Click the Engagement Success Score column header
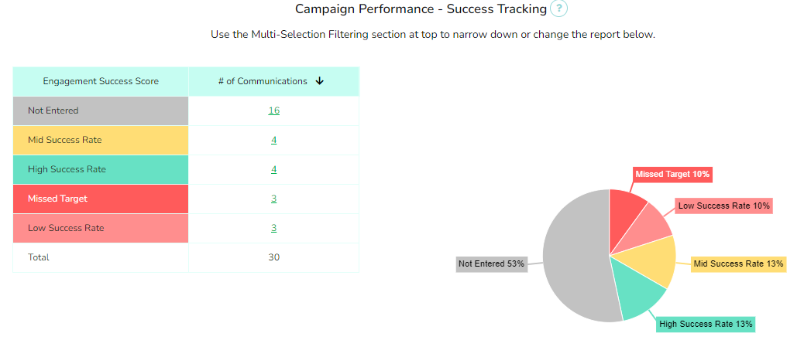804x357 pixels. tap(101, 81)
